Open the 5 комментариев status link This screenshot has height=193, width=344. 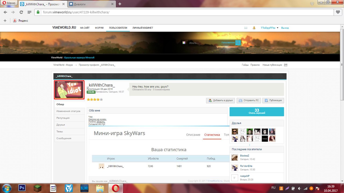[x=161, y=90]
